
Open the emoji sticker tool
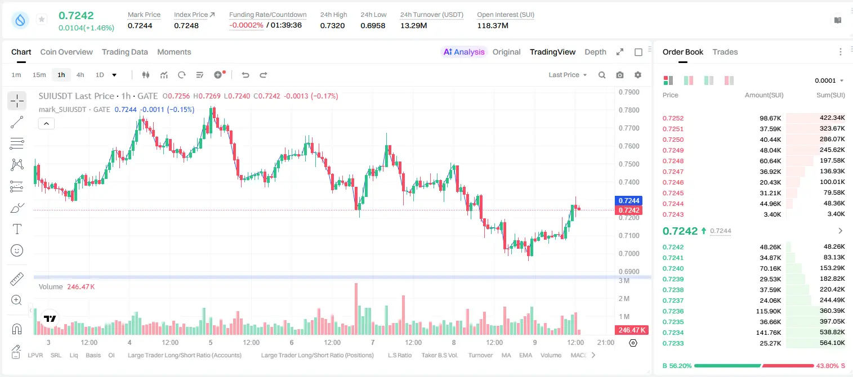pyautogui.click(x=17, y=250)
